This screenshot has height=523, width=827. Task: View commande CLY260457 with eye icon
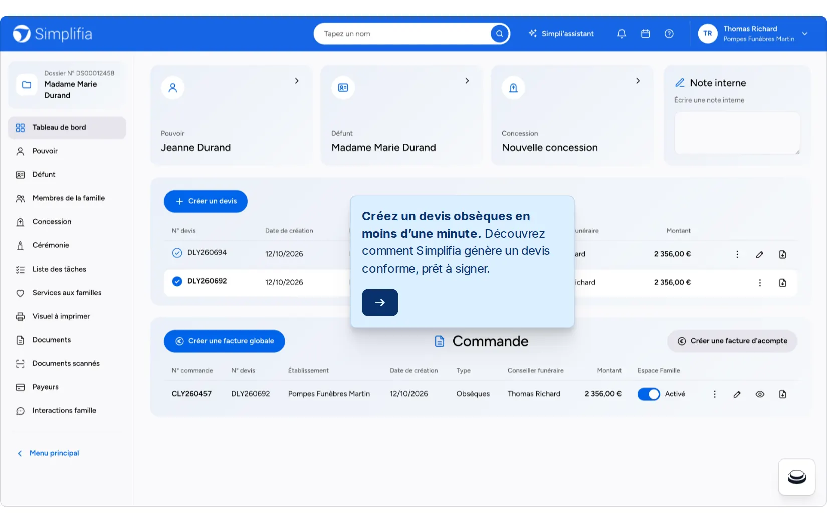point(760,394)
